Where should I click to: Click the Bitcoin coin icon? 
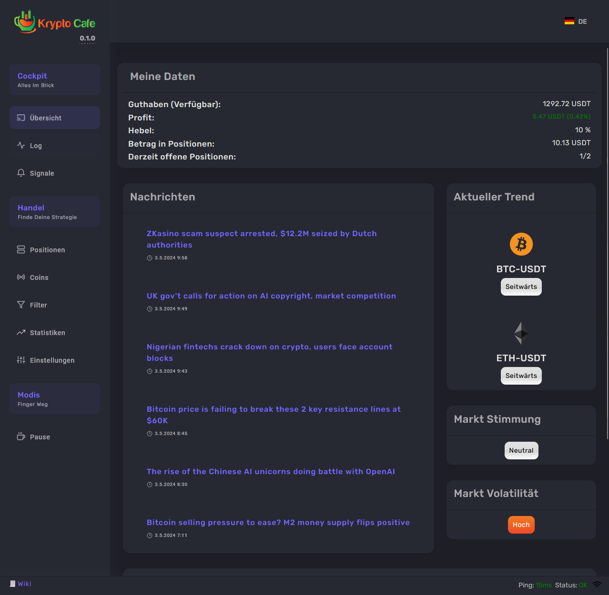tap(521, 244)
